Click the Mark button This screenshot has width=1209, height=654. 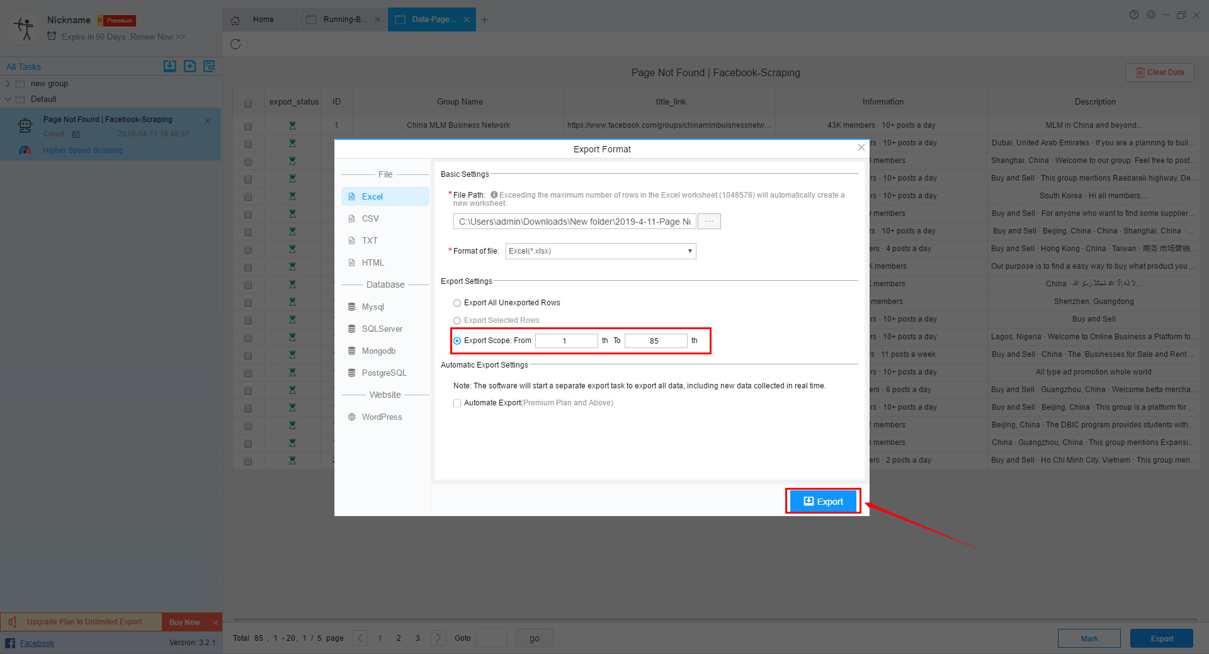tap(1089, 638)
